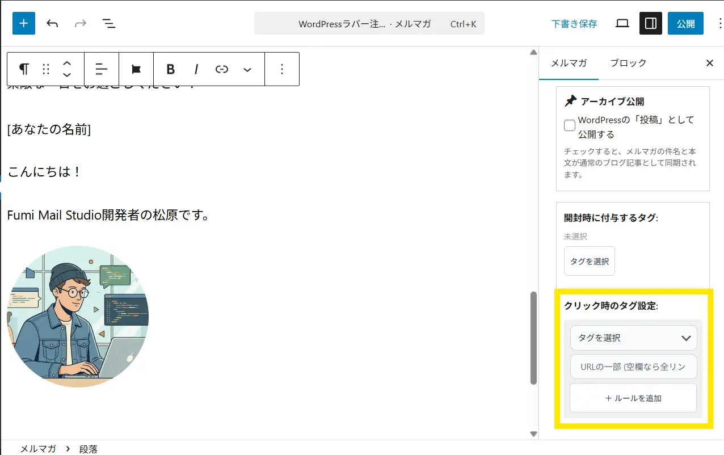Open block options three-dot menu
724x455 pixels.
282,69
